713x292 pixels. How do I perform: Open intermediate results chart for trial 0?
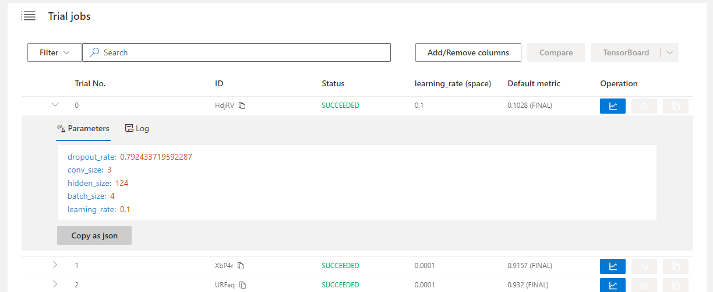pos(612,106)
